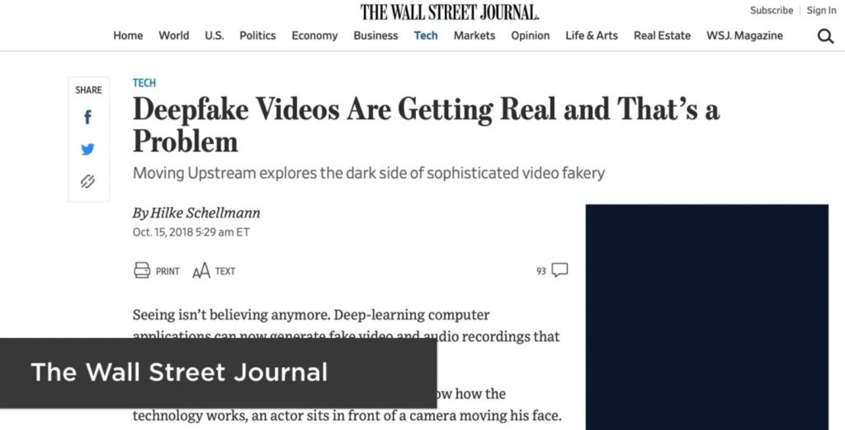The height and width of the screenshot is (430, 845).
Task: Click the Subscribe link
Action: point(771,11)
